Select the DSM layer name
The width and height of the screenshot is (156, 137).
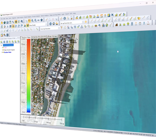(5, 48)
